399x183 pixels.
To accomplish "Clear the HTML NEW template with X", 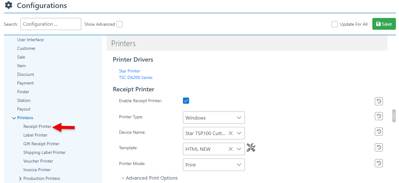I will tap(230, 149).
